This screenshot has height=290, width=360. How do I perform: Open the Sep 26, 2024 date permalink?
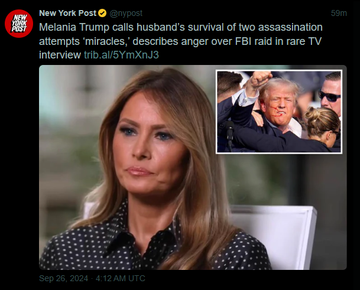64,278
